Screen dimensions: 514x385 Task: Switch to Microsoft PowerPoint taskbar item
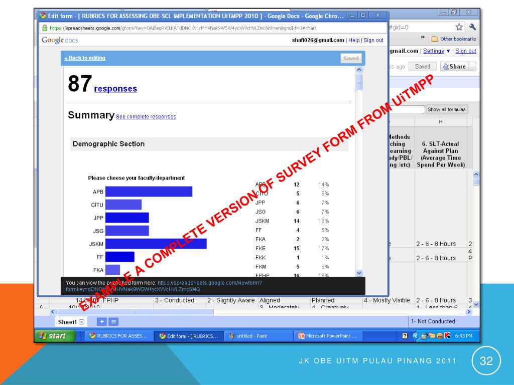pos(327,336)
